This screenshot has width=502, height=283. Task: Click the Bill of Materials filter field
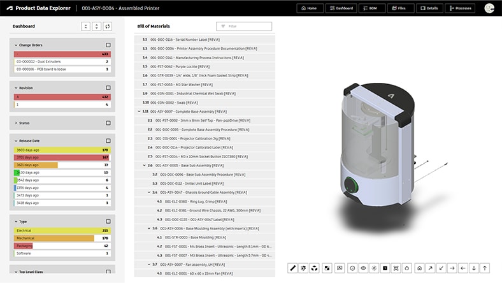pyautogui.click(x=245, y=26)
